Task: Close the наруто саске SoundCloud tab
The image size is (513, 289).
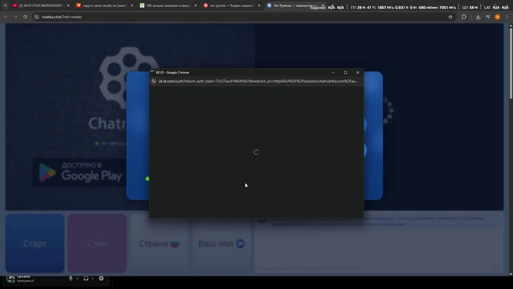Action: coord(132,6)
